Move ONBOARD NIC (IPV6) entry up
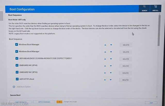This screenshot has width=165, height=106. point(105,73)
